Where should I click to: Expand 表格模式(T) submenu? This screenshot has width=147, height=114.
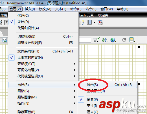pyautogui.click(x=43, y=64)
